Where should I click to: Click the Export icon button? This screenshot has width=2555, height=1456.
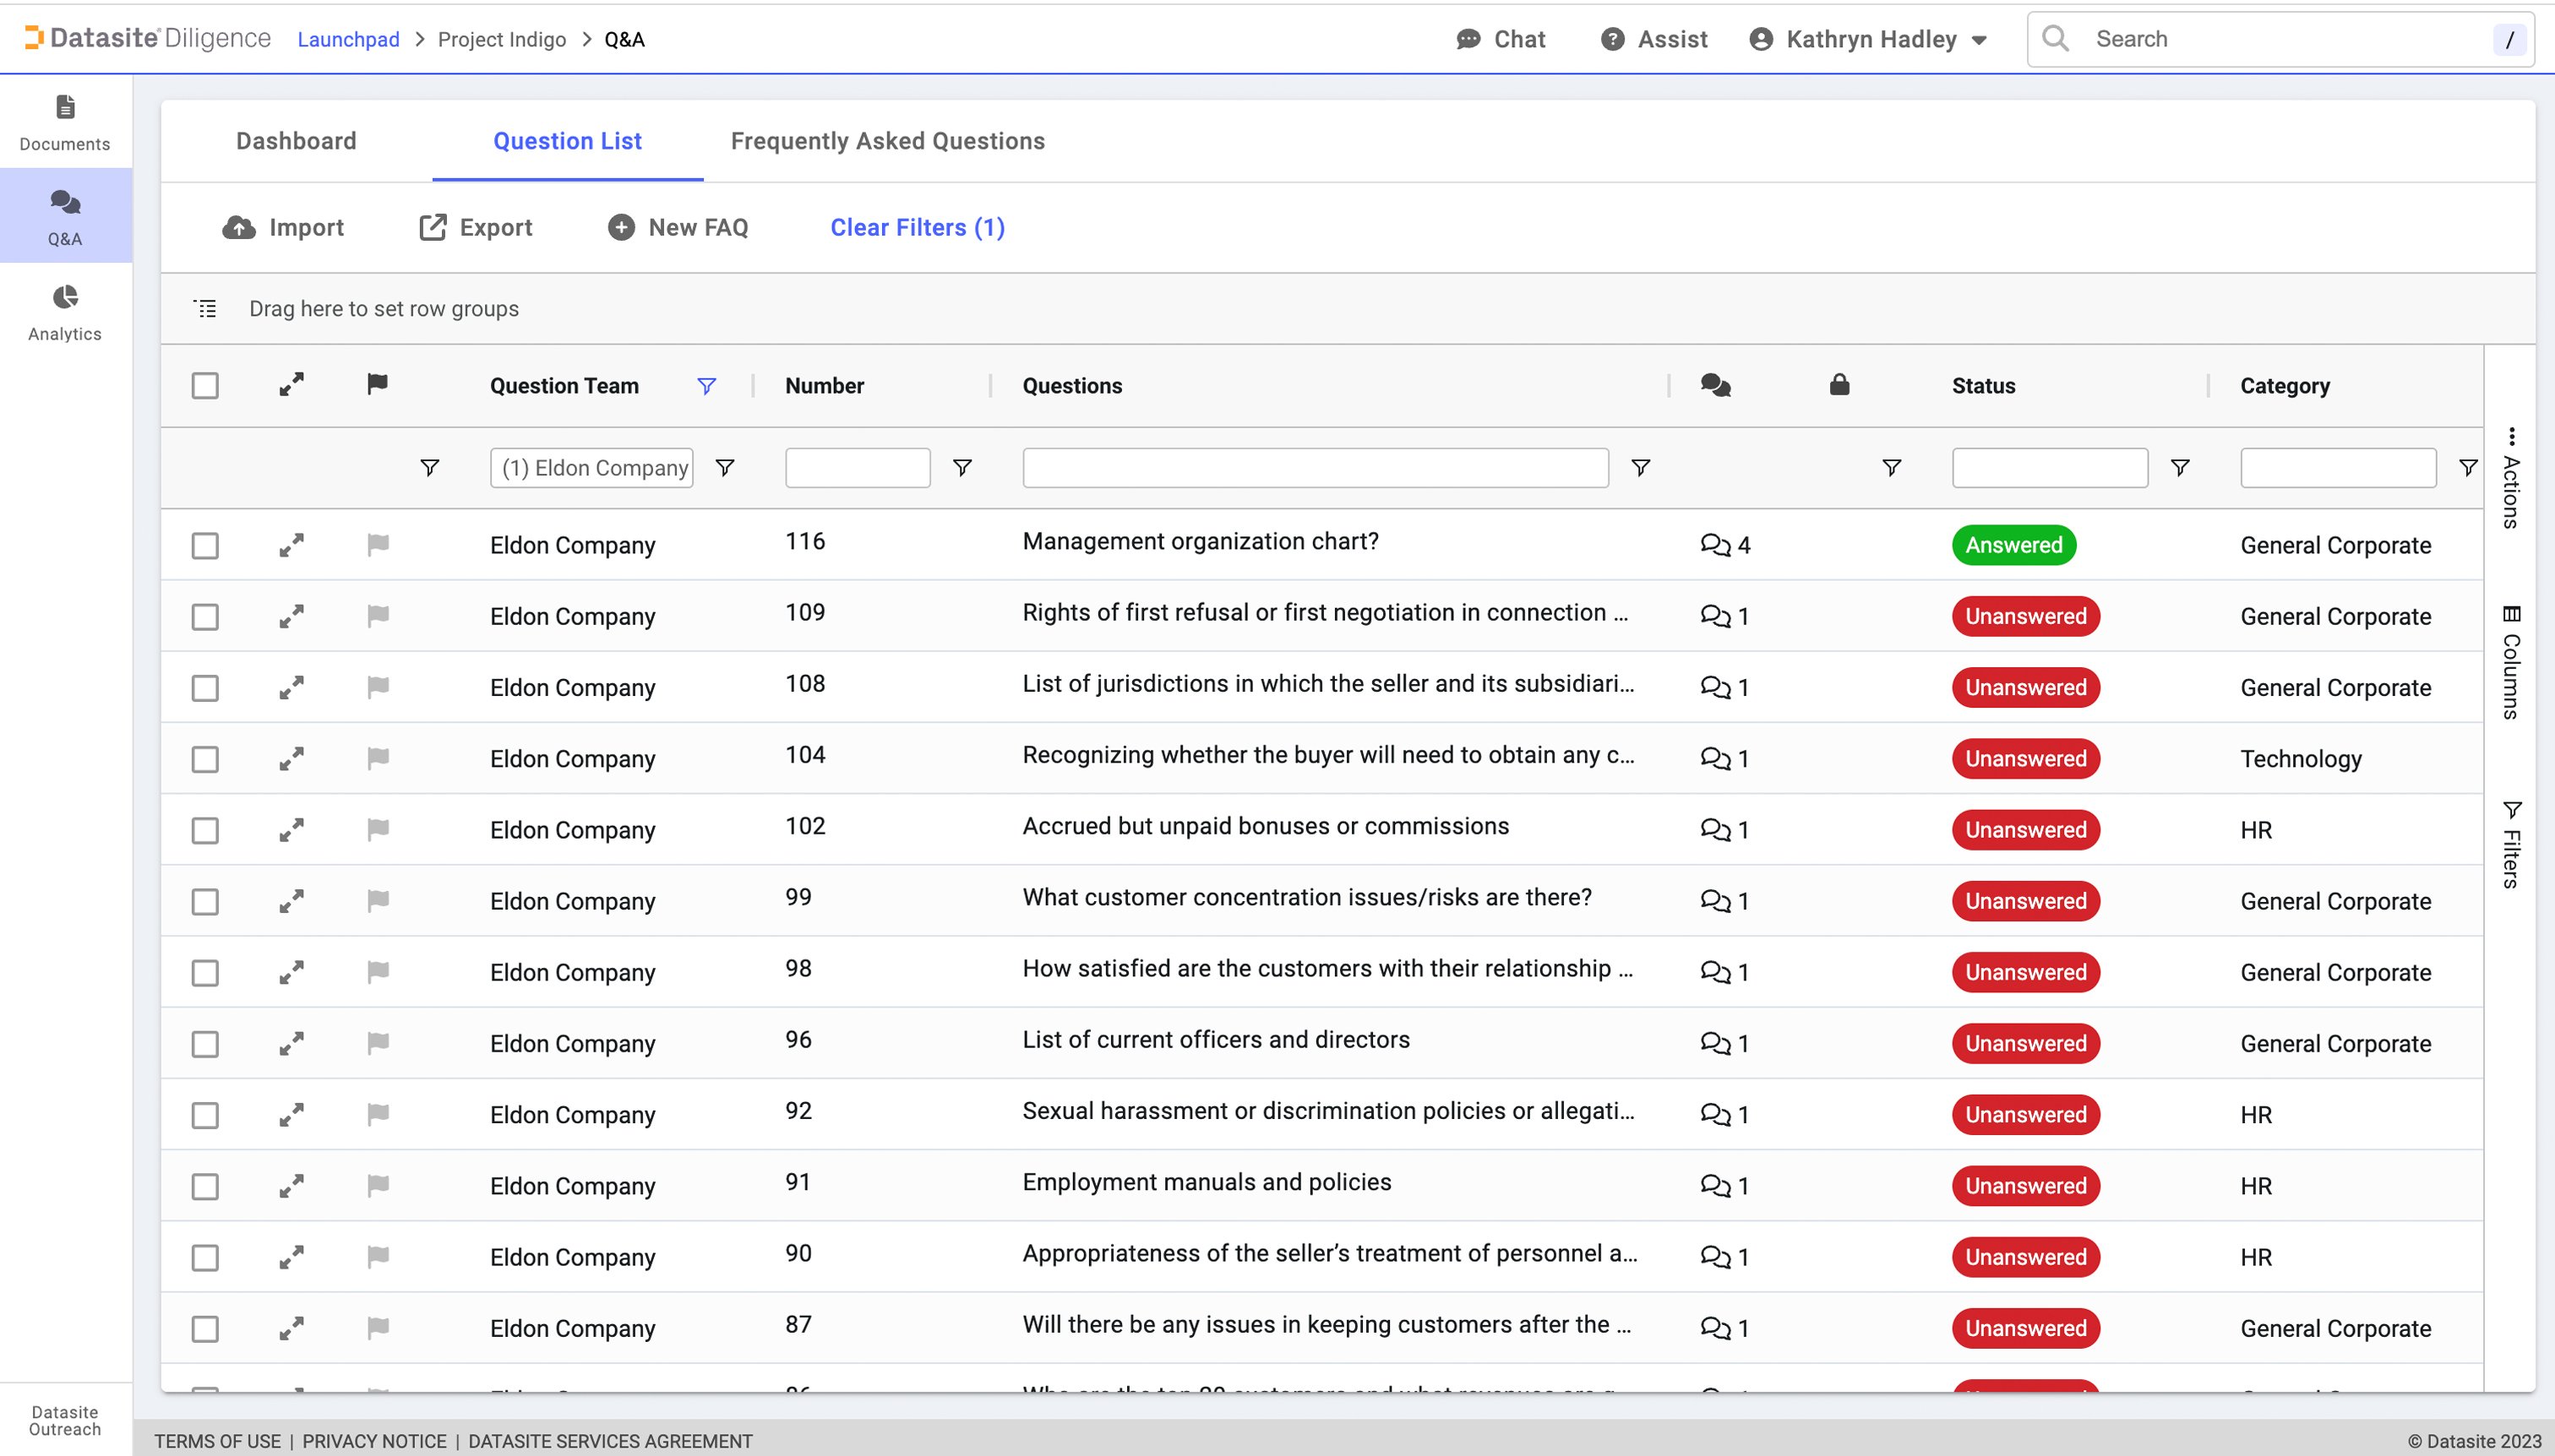[432, 227]
